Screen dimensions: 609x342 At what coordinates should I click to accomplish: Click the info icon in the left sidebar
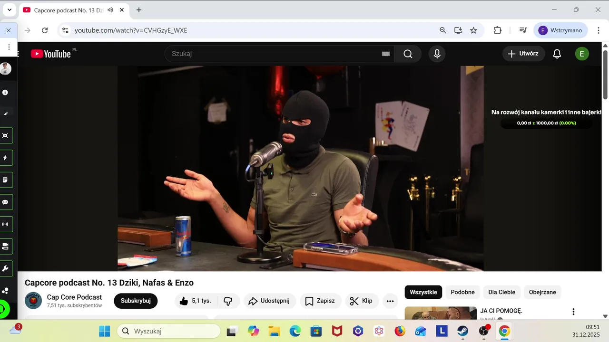coord(5,93)
